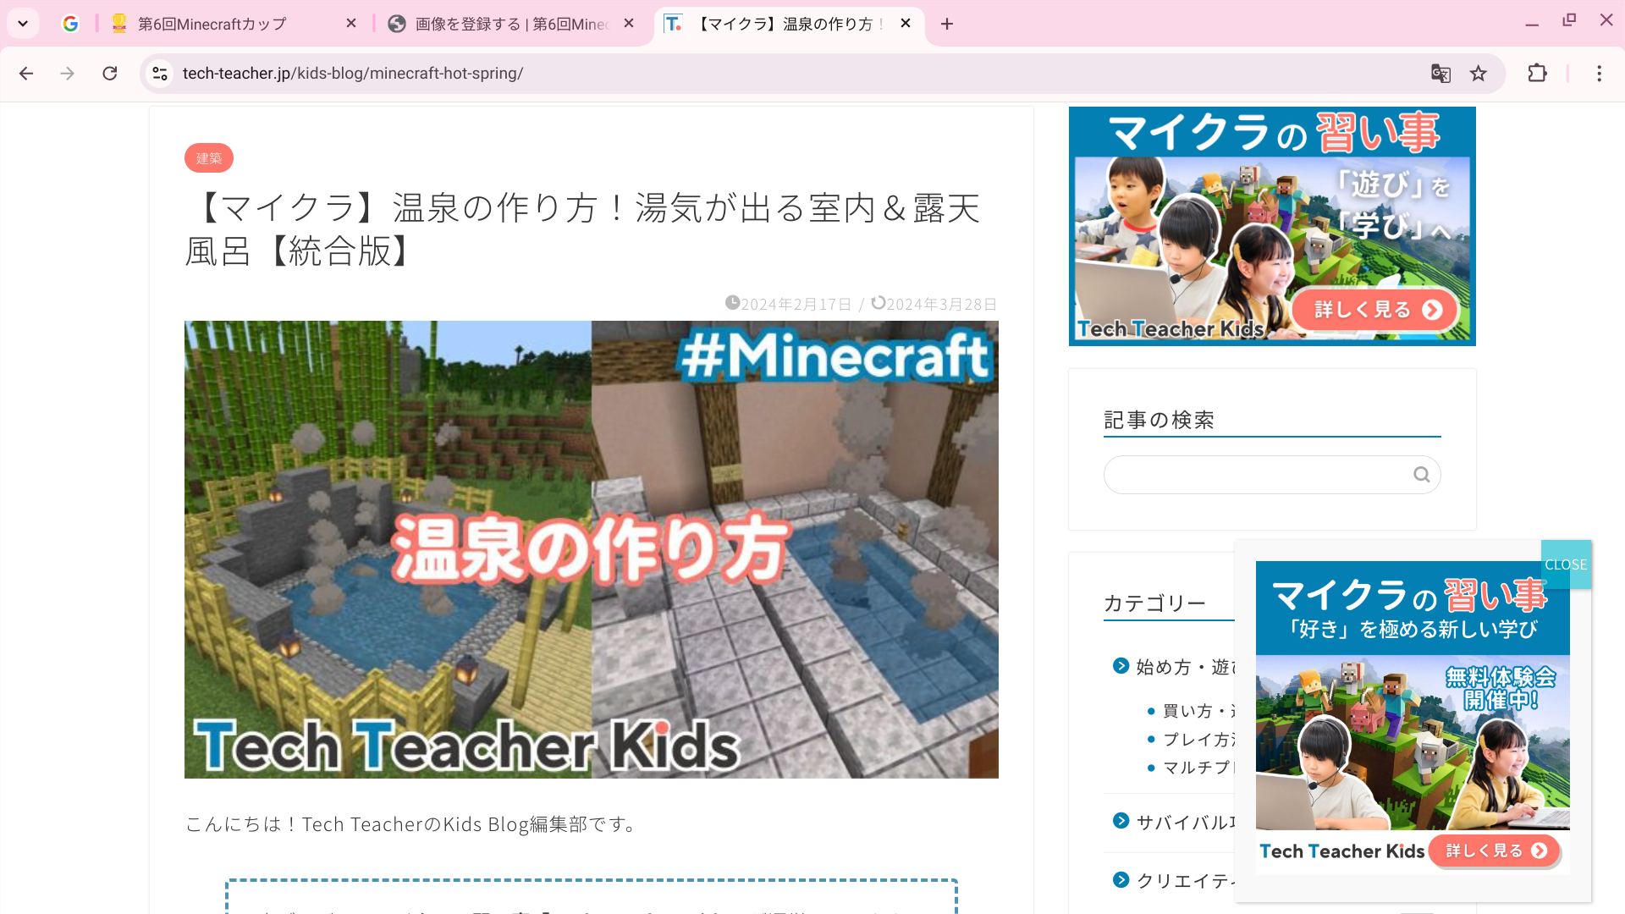
Task: Open マルチプ subcategory link
Action: (1198, 768)
